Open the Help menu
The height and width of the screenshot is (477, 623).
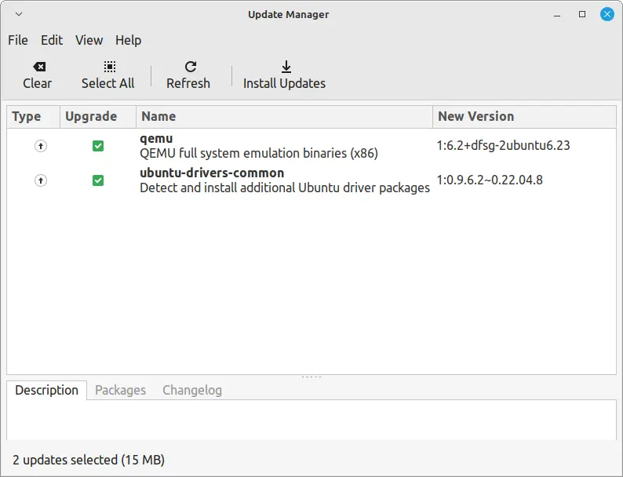(x=128, y=40)
